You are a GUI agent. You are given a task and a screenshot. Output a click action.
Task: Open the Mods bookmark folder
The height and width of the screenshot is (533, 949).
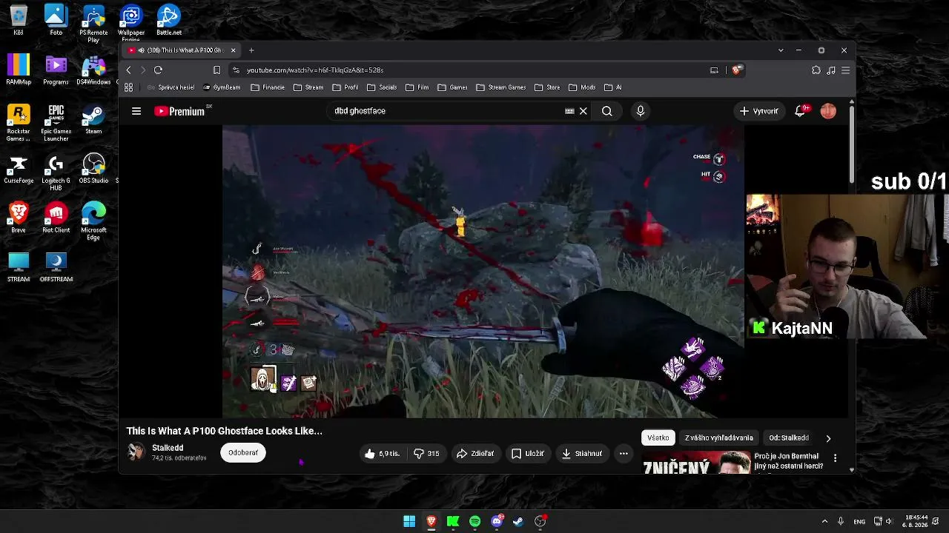click(582, 87)
